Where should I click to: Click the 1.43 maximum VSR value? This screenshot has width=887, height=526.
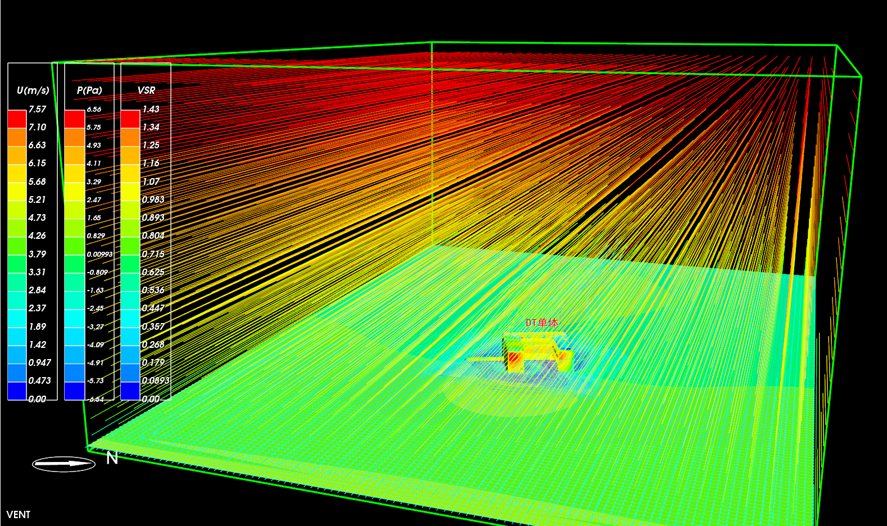(151, 109)
